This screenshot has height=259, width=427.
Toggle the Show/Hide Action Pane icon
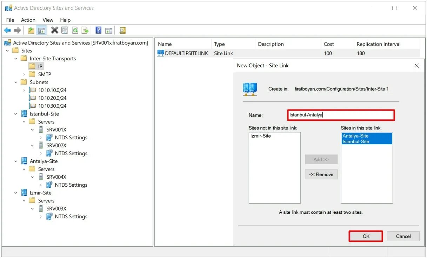point(109,31)
